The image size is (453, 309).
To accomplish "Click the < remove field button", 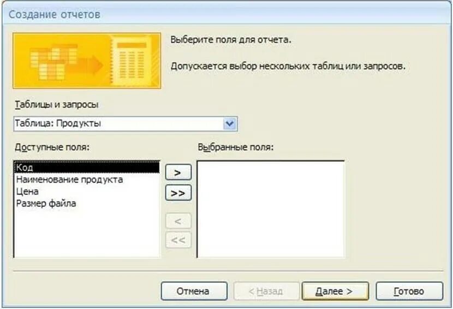I will click(178, 222).
